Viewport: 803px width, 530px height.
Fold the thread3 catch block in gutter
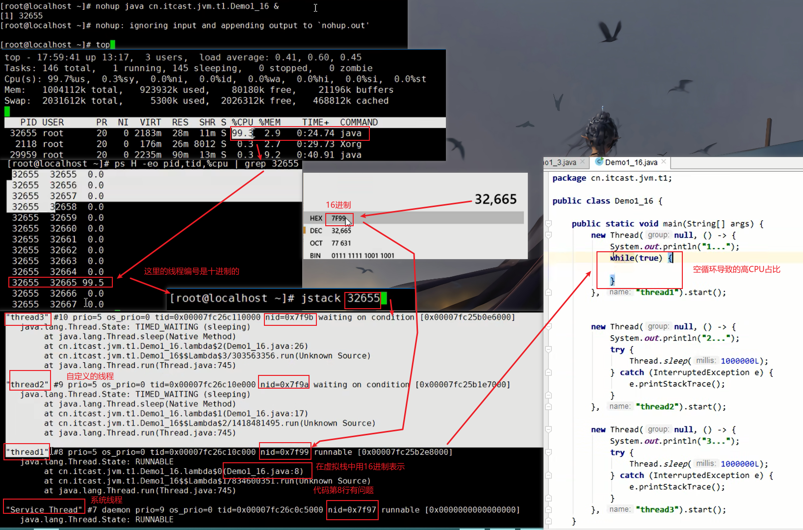(x=548, y=476)
